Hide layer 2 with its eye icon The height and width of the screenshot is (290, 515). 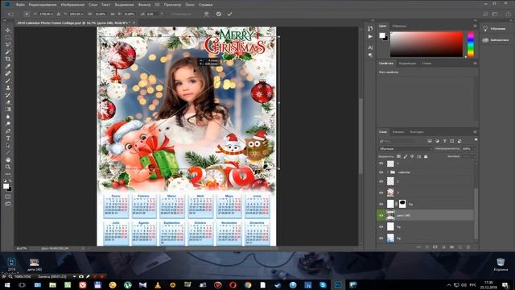(381, 181)
